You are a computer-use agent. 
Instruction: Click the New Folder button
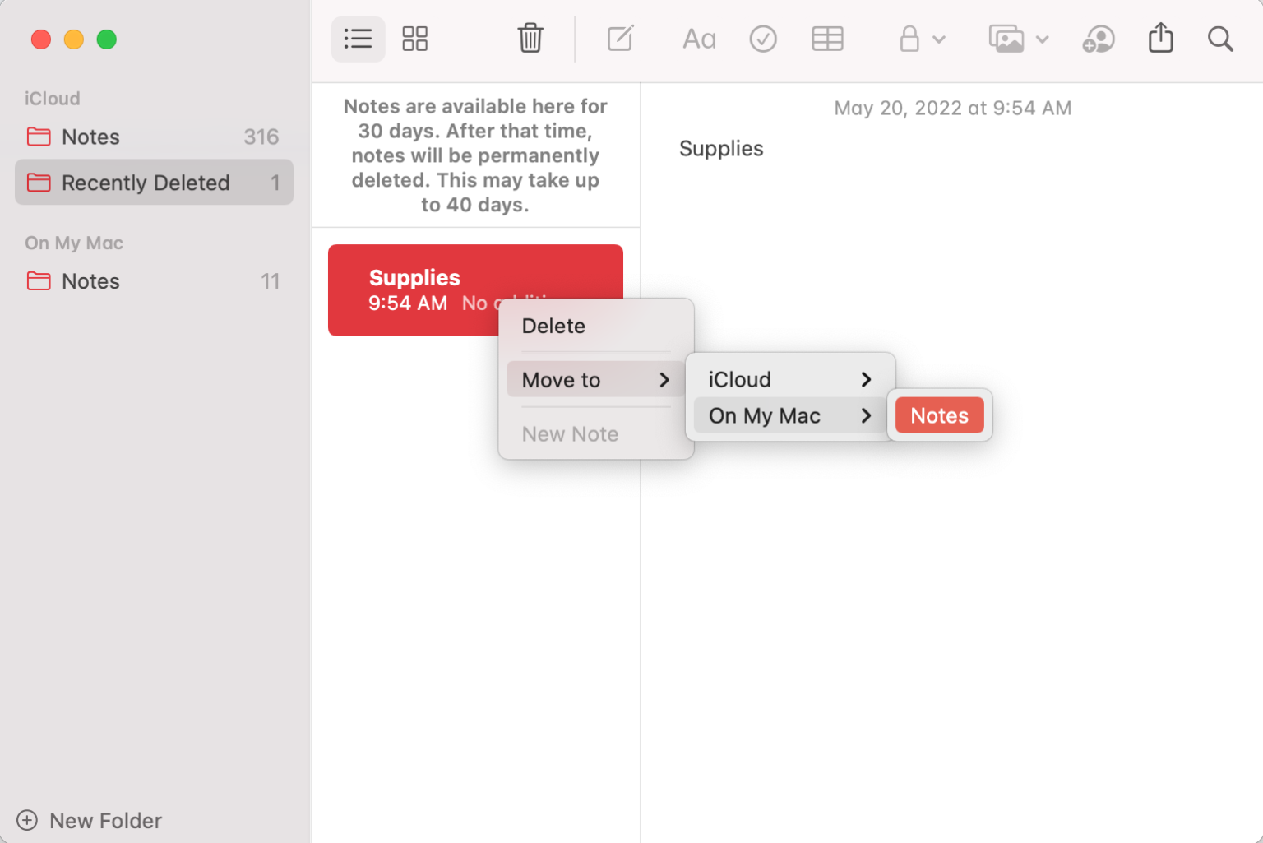point(89,820)
